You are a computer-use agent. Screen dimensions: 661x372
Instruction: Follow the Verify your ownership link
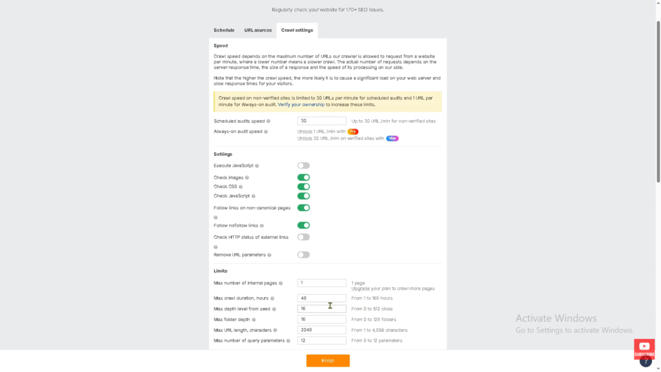pos(301,105)
